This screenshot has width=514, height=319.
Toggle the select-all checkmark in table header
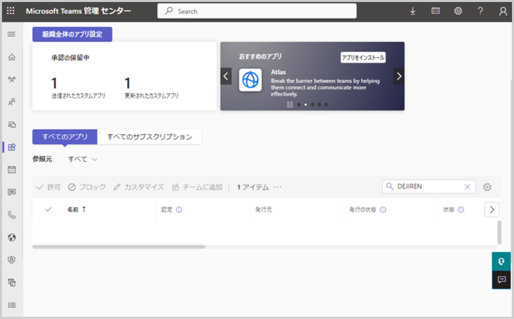[x=48, y=209]
